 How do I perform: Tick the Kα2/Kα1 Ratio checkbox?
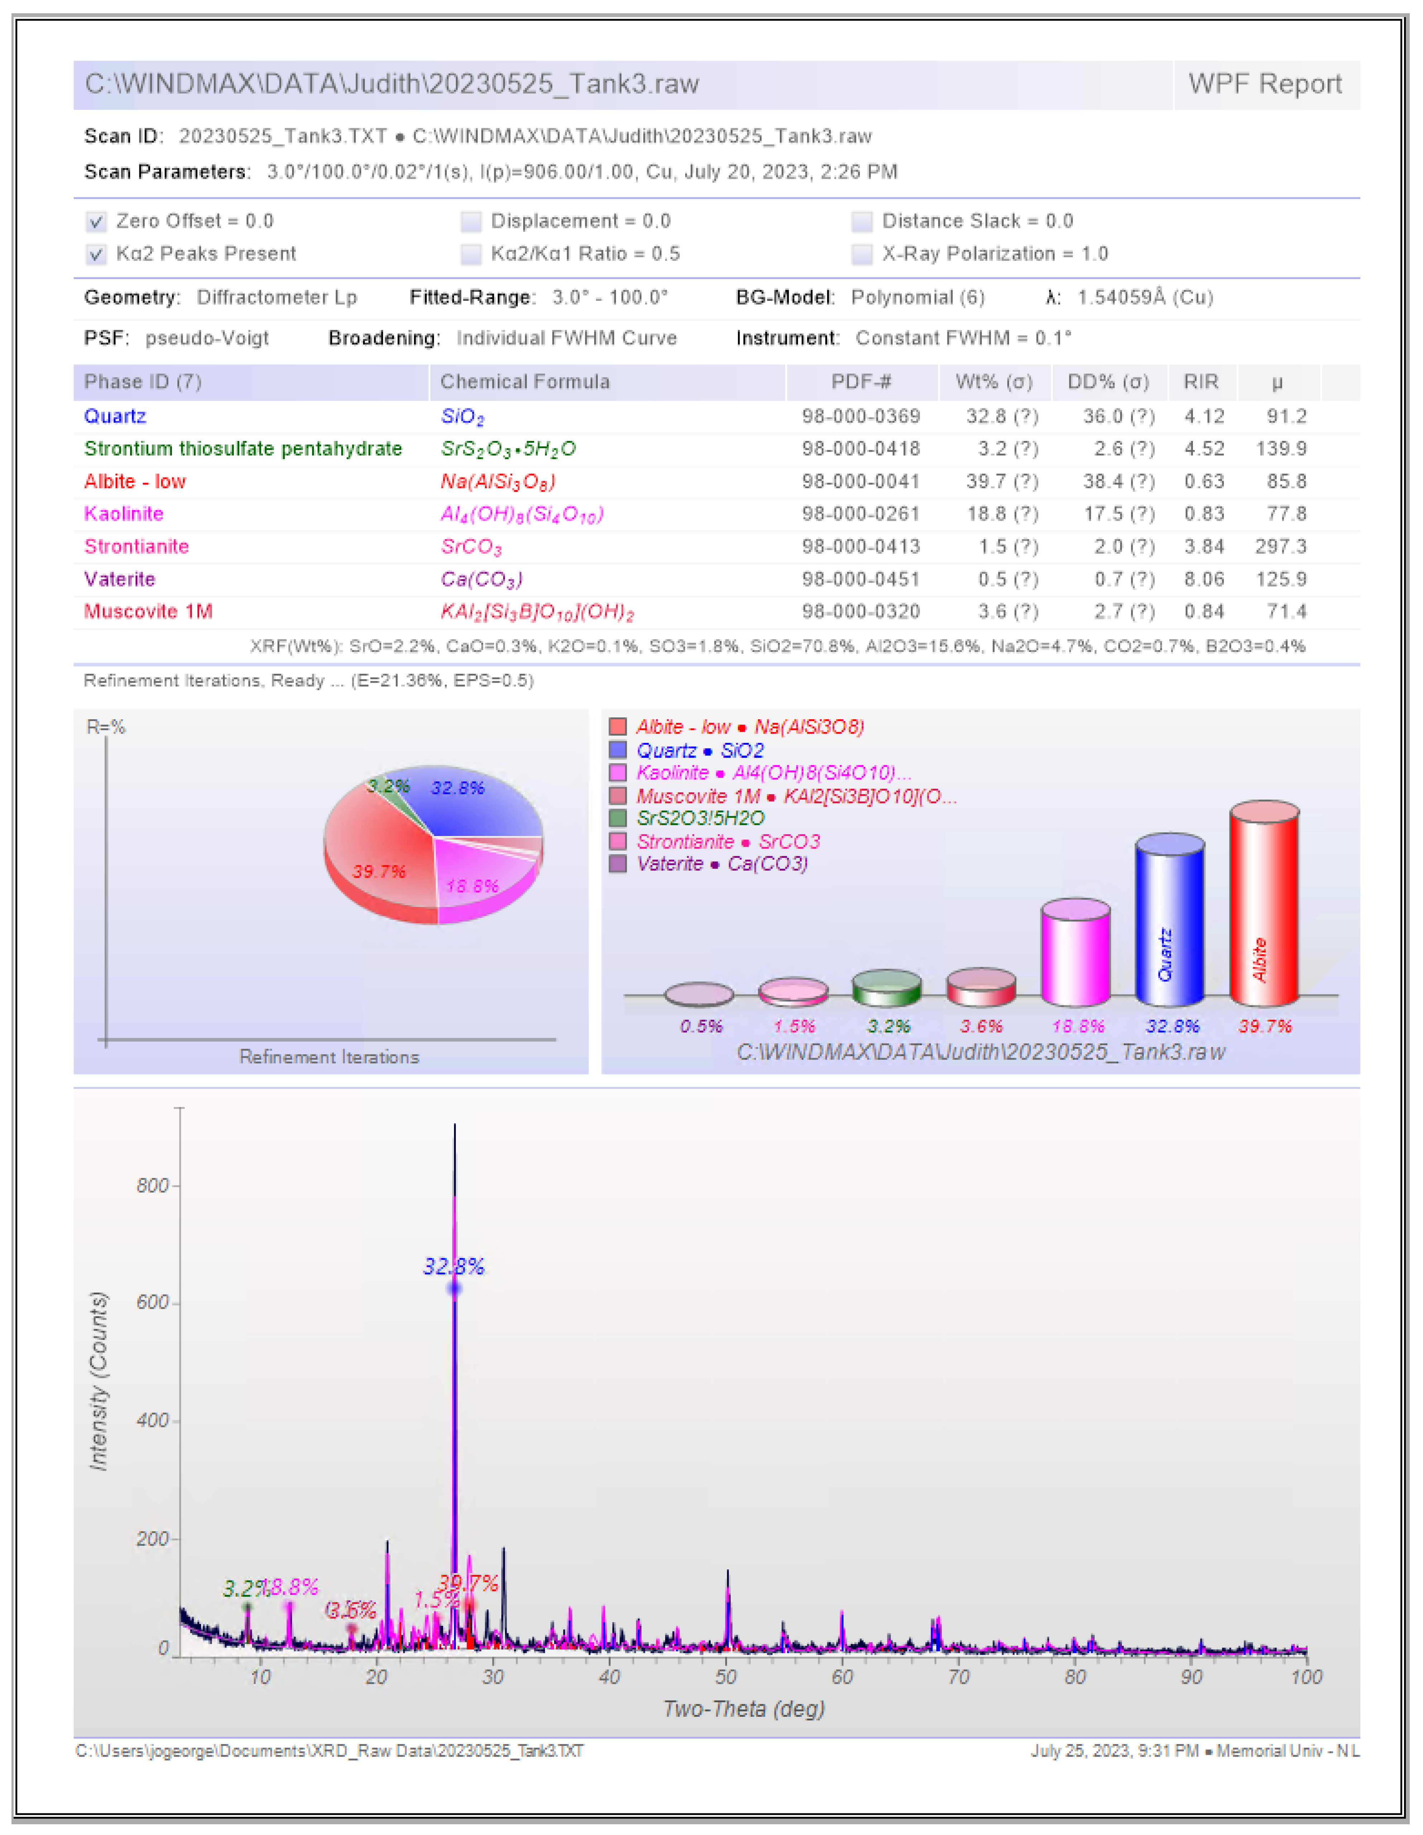click(x=471, y=255)
